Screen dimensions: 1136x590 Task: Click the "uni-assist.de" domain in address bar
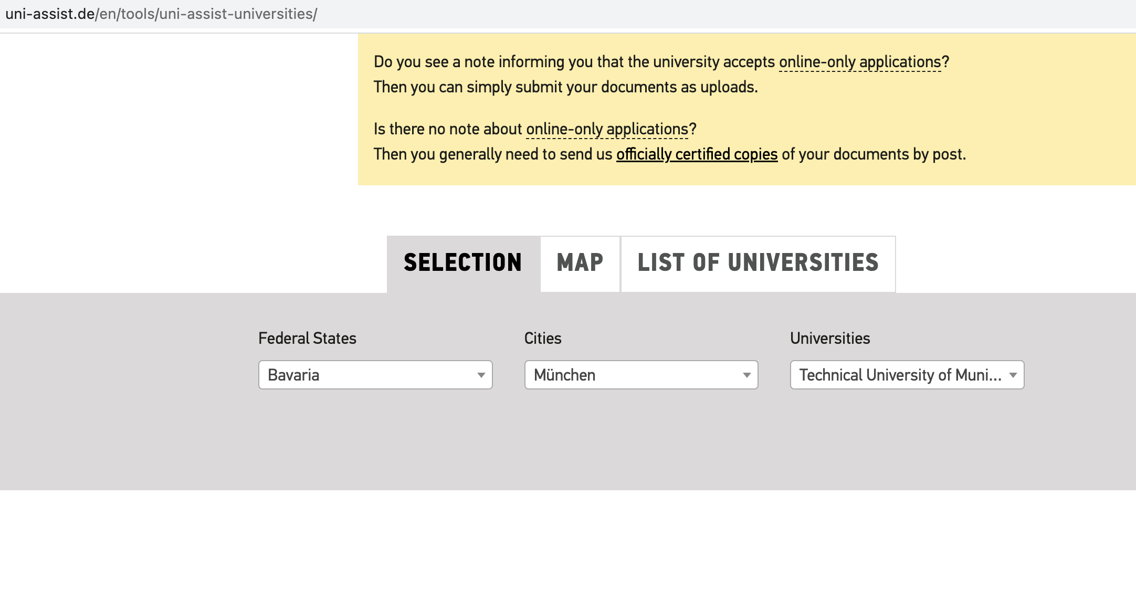(50, 14)
